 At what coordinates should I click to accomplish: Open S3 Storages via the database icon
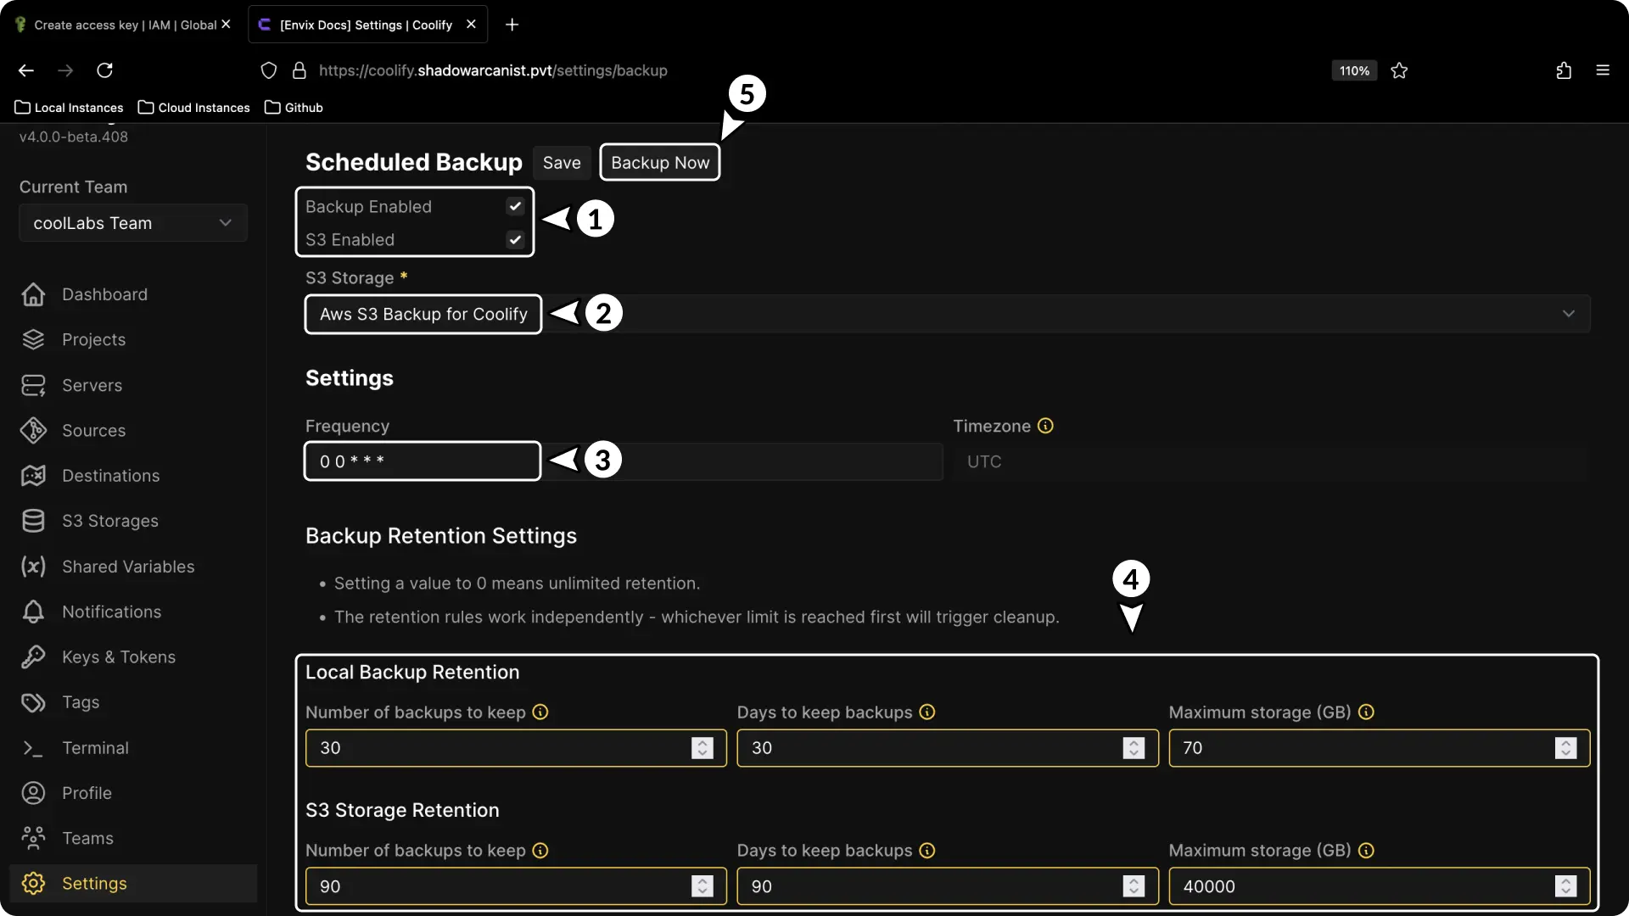click(32, 521)
